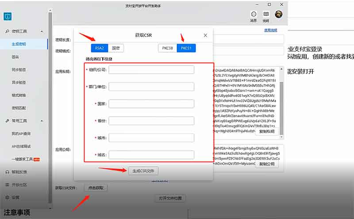
Task: Click the 生成CSR文件 button
Action: (143, 171)
